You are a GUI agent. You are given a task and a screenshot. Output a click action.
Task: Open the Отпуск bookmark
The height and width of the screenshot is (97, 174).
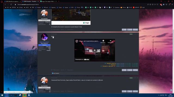77,8
